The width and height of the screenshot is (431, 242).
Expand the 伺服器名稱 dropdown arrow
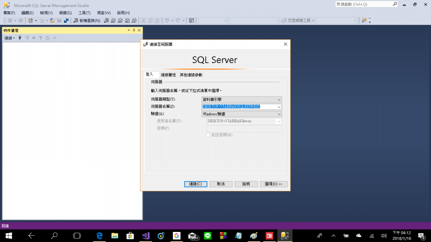coord(279,107)
